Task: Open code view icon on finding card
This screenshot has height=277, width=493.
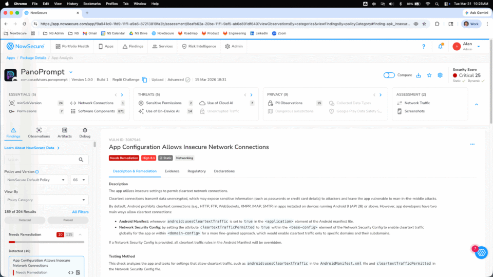Action: coord(71,272)
